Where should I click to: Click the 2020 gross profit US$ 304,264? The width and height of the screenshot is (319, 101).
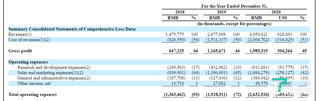[x=285, y=51]
